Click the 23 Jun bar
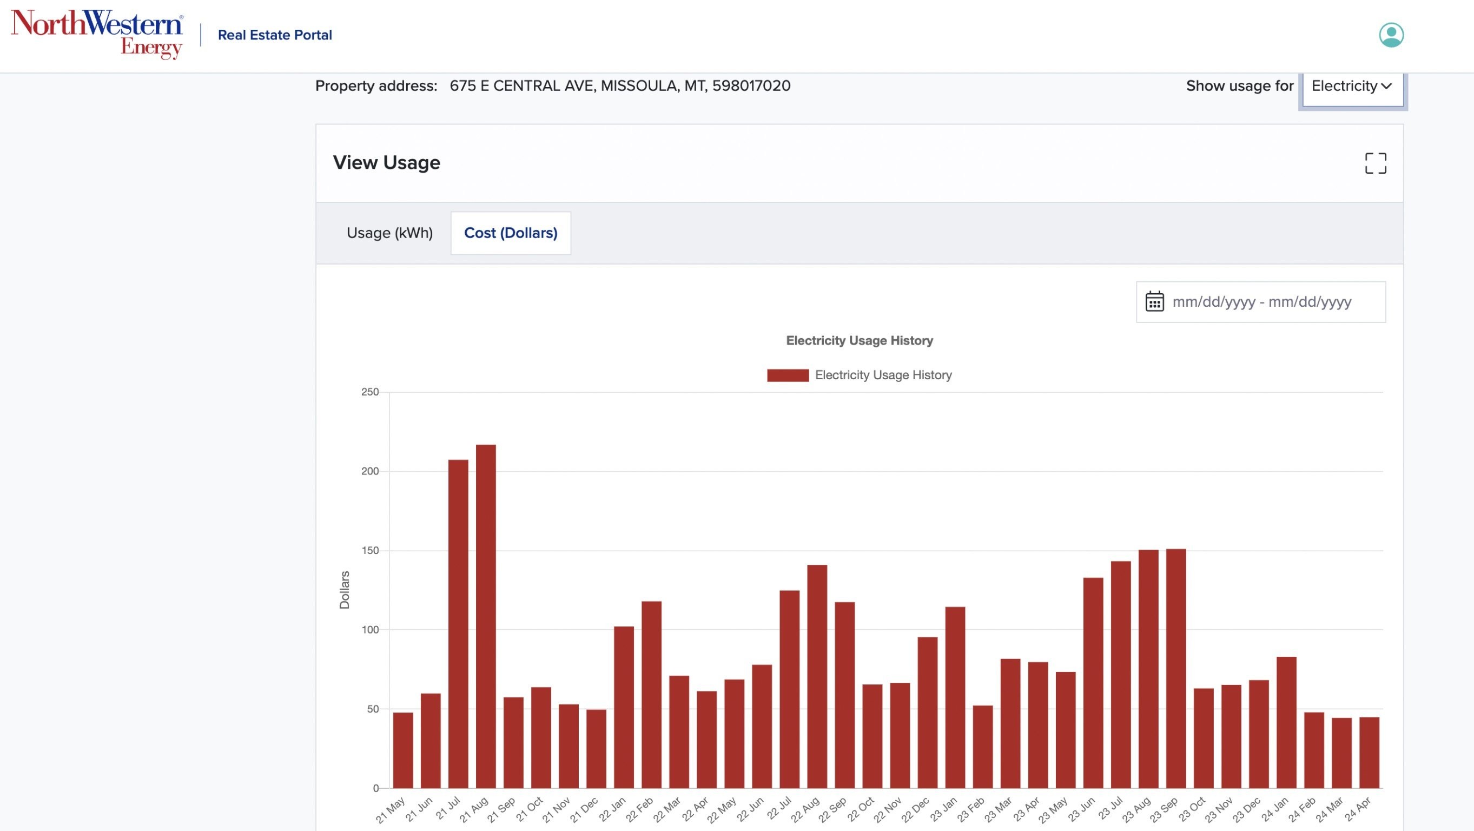The image size is (1474, 831). pos(1093,683)
